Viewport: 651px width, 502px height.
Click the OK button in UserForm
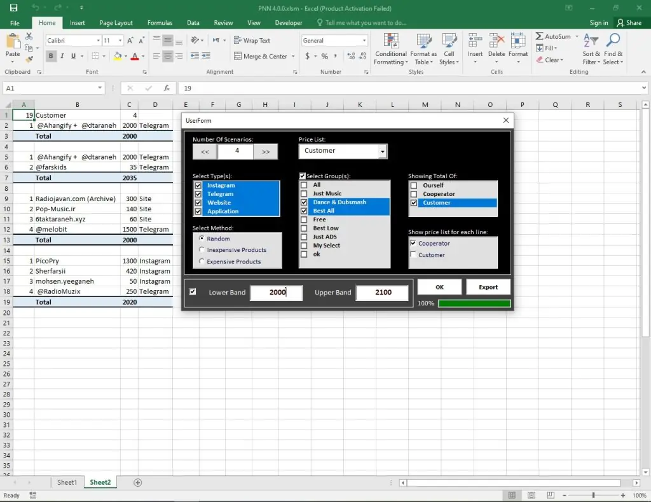coord(439,287)
